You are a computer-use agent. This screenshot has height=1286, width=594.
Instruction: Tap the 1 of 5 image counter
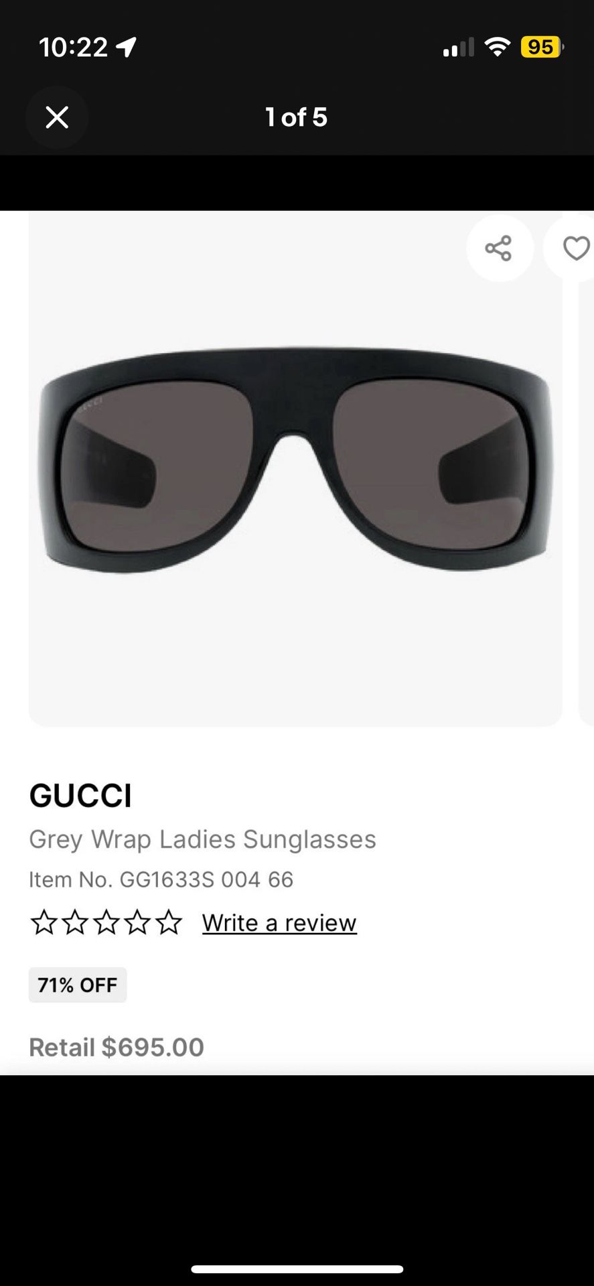[x=297, y=117]
